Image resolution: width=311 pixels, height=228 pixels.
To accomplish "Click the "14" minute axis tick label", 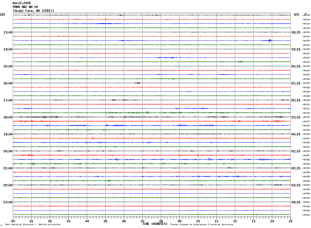I will [x=272, y=221].
